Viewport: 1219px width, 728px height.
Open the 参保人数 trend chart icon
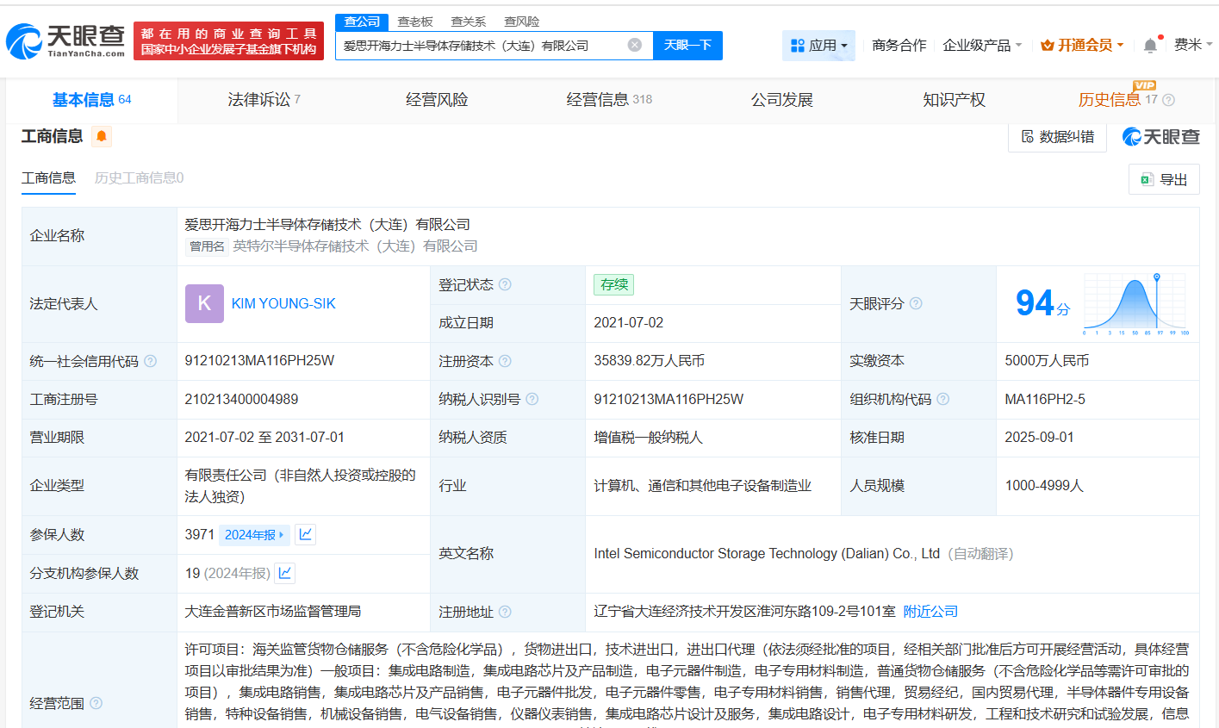click(x=305, y=534)
